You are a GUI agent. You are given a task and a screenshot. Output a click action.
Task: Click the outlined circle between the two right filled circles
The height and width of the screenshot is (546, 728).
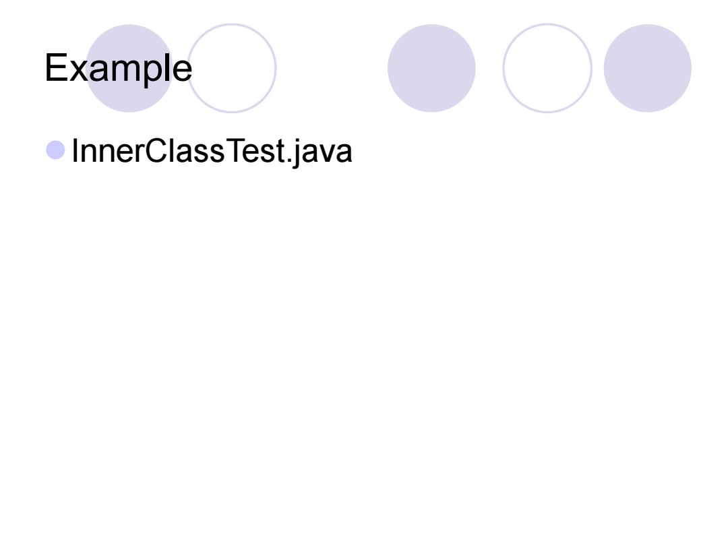tap(547, 68)
